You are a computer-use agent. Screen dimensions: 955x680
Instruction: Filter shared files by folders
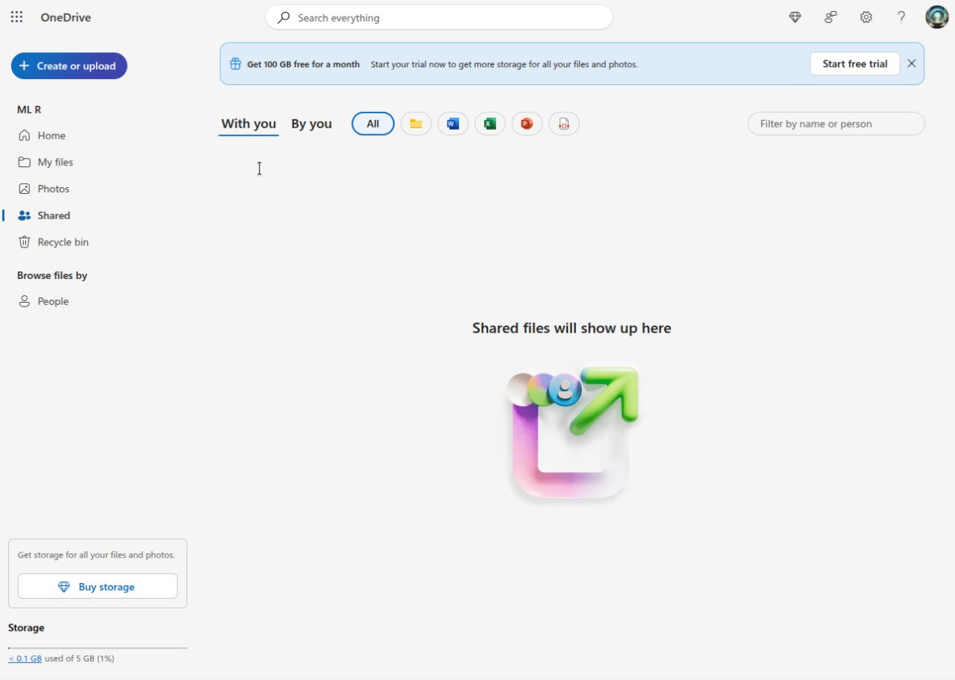[x=416, y=124]
